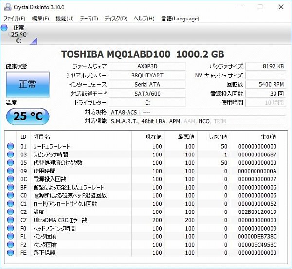Open the 編集(E) menu
The image size is (292, 269).
[40, 19]
